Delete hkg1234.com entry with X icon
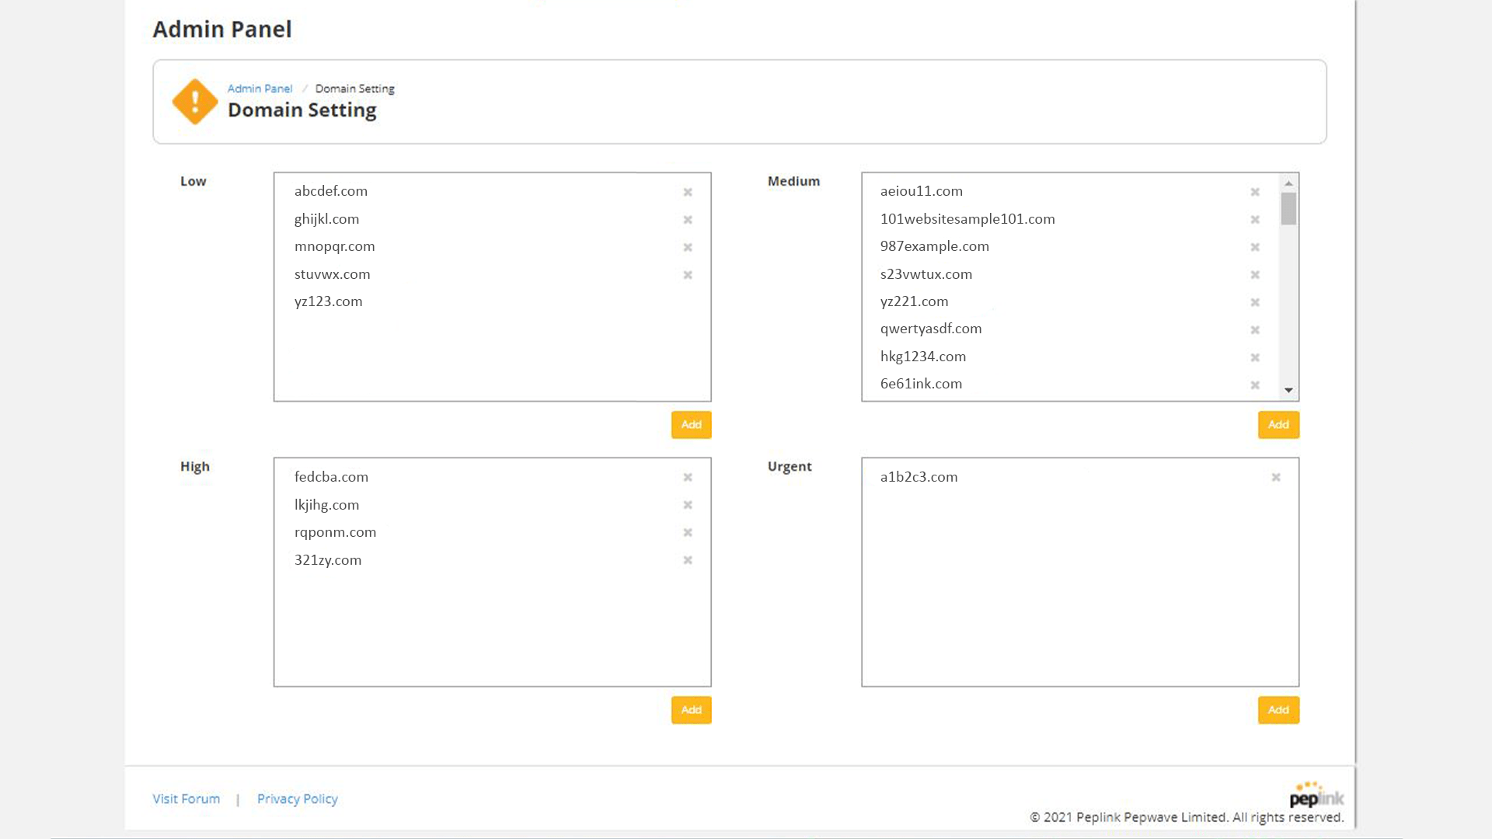 tap(1255, 357)
